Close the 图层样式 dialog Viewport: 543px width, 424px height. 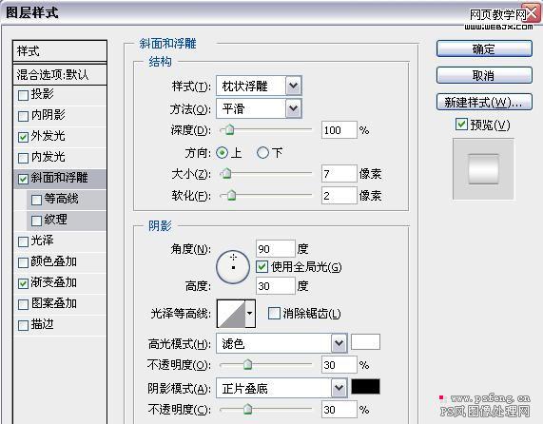[x=531, y=13]
